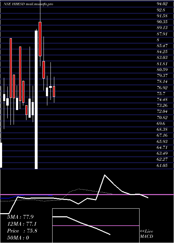Click the 67.16 price axis label

(x=162, y=135)
